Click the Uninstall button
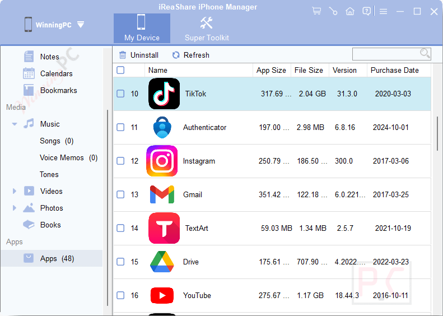The image size is (443, 316). tap(139, 55)
